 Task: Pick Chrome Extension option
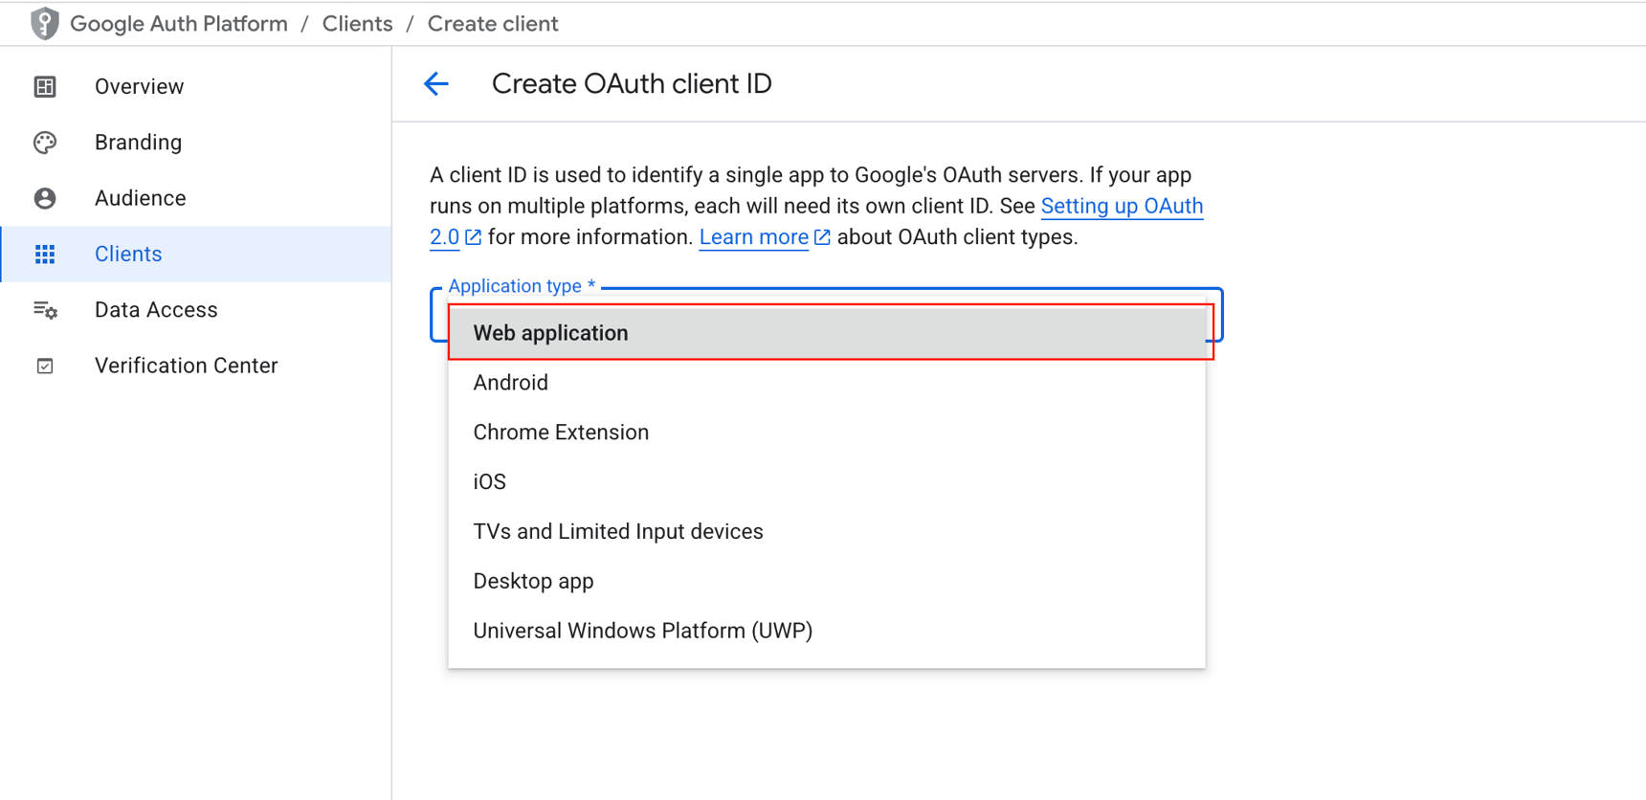(561, 433)
